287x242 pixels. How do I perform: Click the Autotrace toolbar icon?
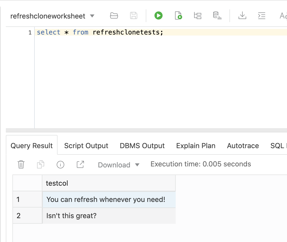coord(217,16)
